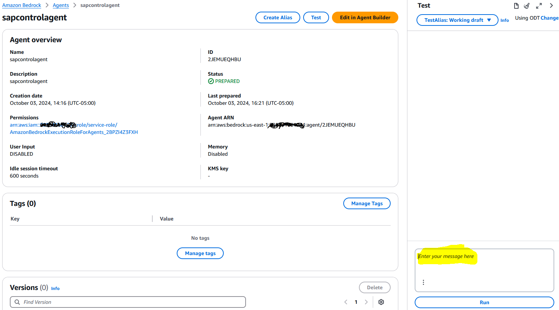Click the sapcontrolagent breadcrumb text
Image resolution: width=559 pixels, height=310 pixels.
point(100,5)
